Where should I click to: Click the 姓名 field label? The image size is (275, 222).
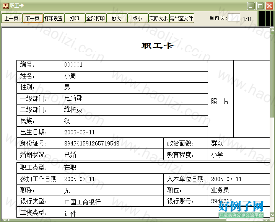(28, 76)
